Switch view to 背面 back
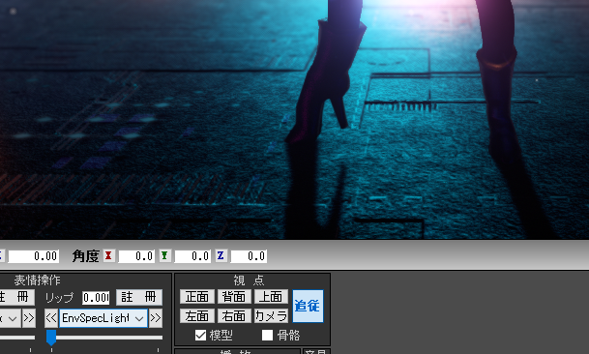Image resolution: width=589 pixels, height=354 pixels. 234,297
